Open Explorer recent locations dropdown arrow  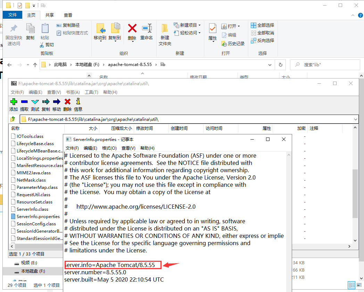pyautogui.click(x=28, y=65)
